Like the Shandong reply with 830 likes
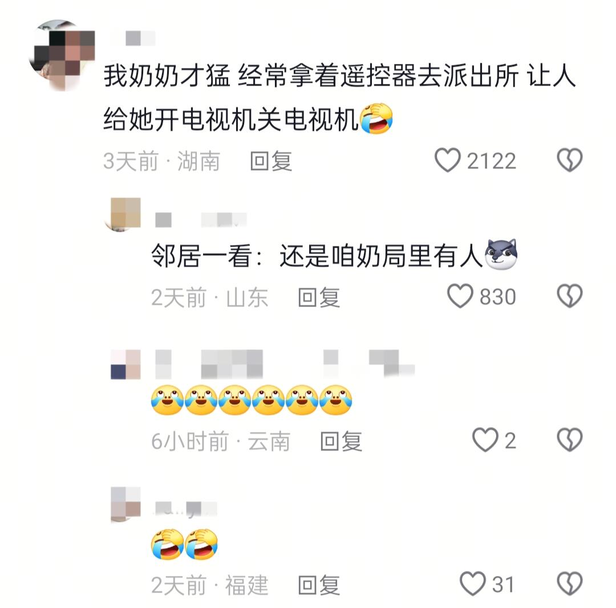This screenshot has height=608, width=616. coord(460,296)
